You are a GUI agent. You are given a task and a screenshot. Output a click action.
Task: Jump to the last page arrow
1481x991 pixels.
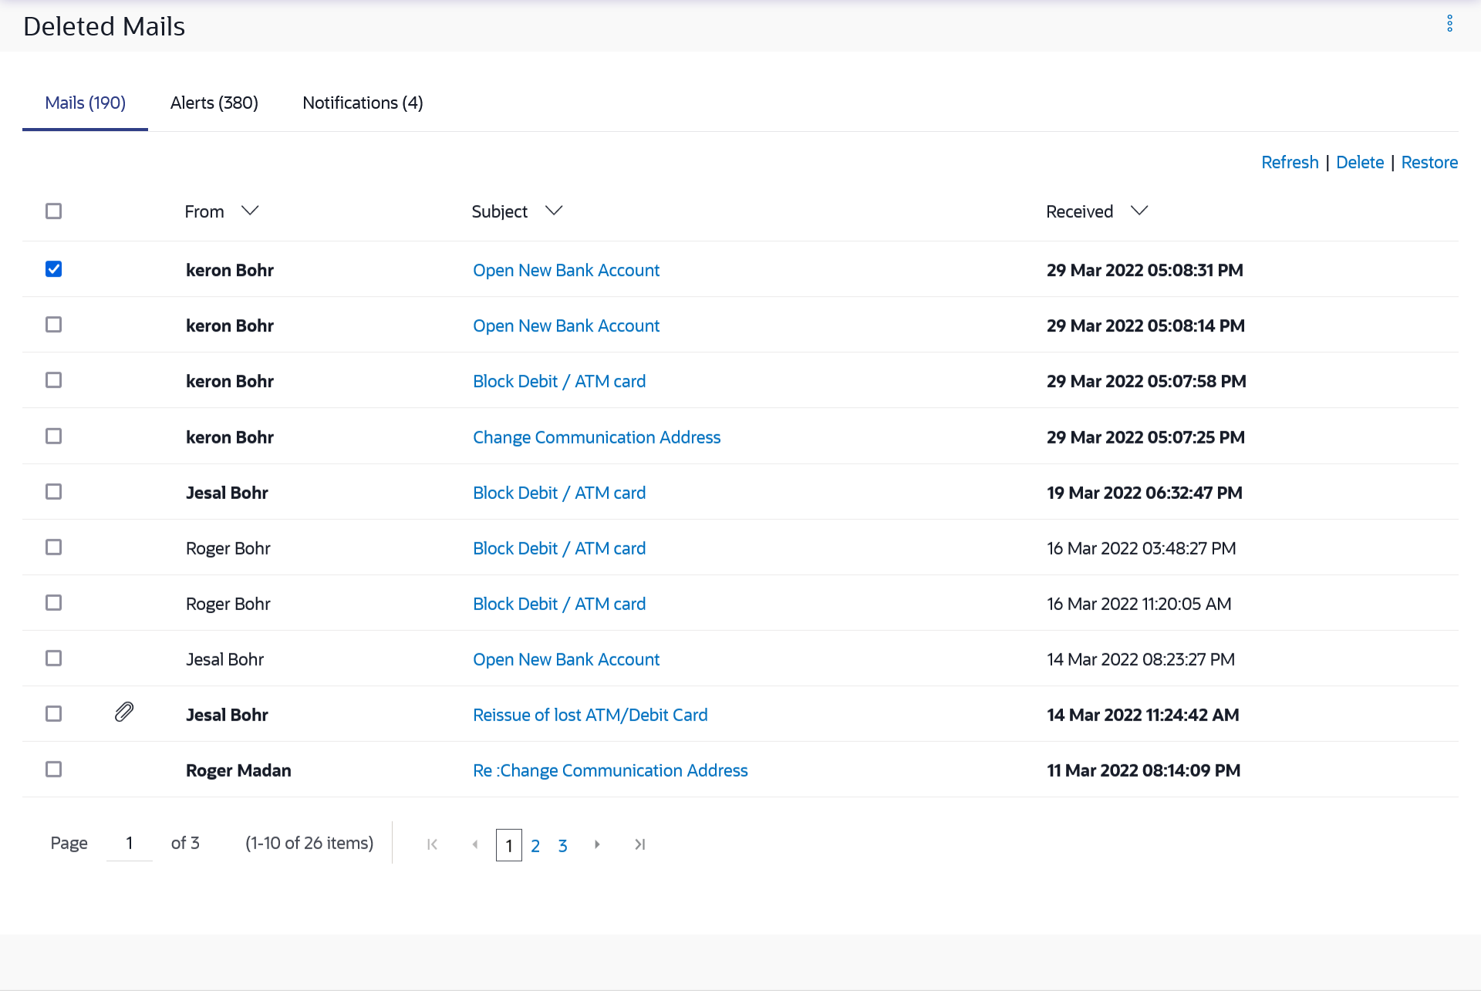pyautogui.click(x=639, y=844)
